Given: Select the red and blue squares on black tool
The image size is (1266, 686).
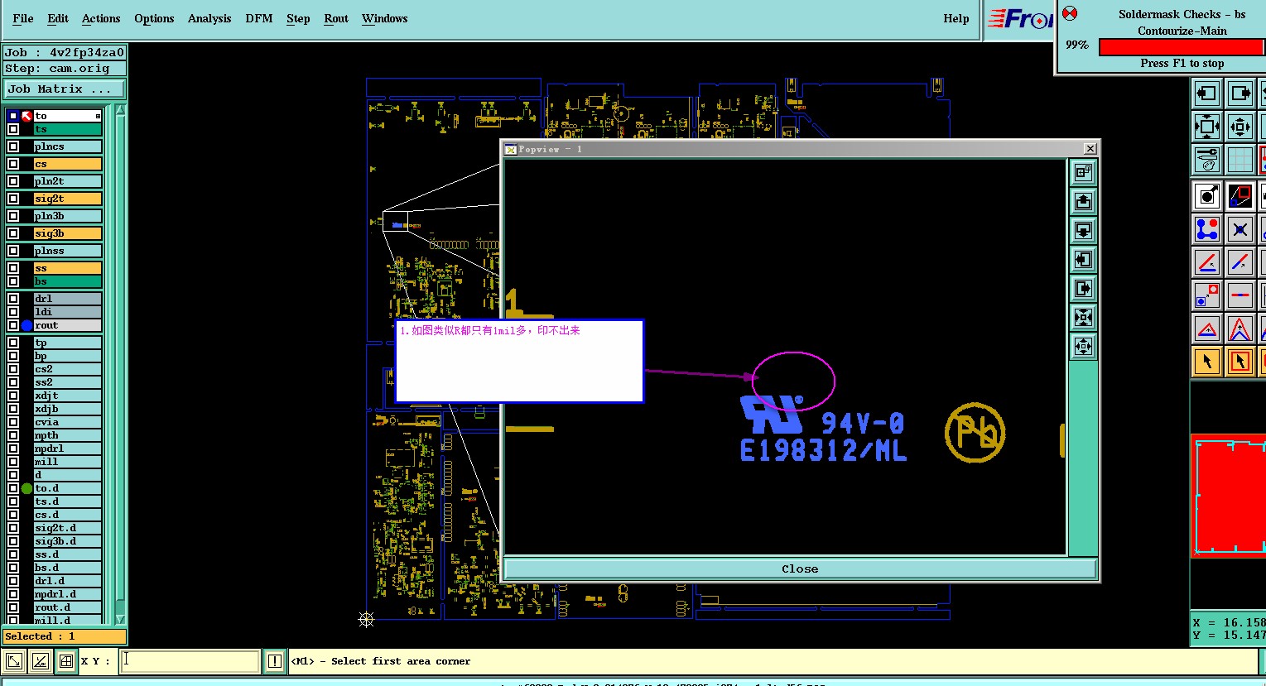Looking at the screenshot, I should pyautogui.click(x=1240, y=196).
